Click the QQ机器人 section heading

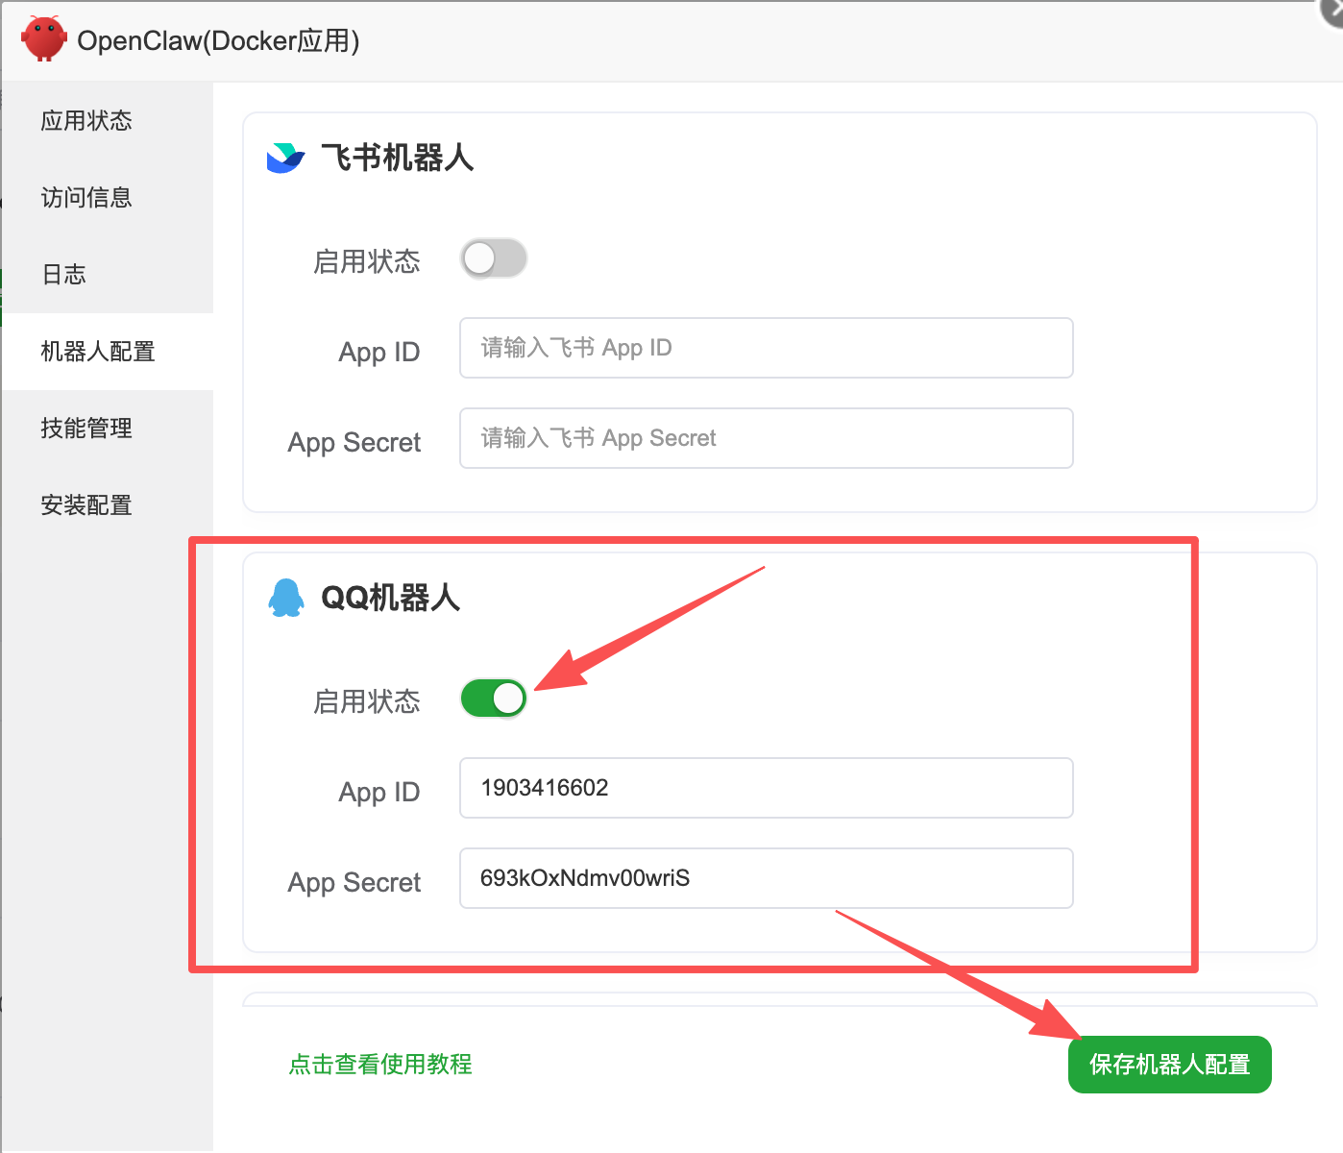[390, 598]
